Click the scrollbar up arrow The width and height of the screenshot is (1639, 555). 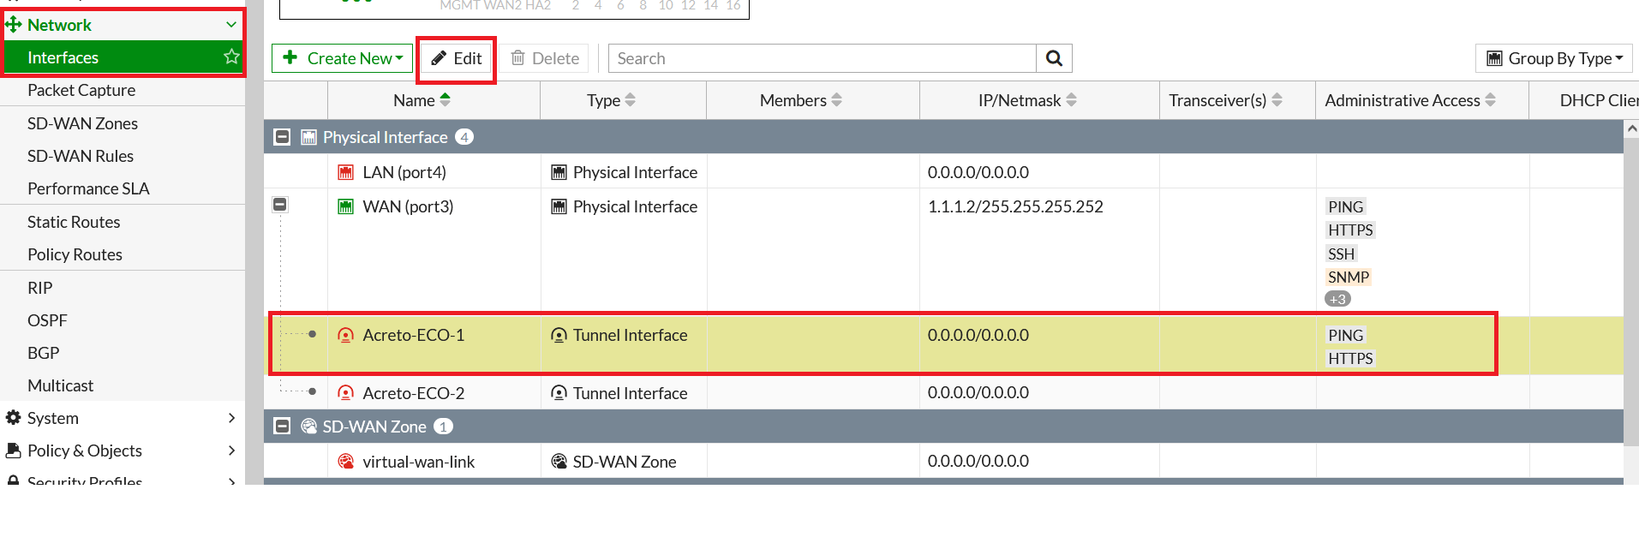1631,128
